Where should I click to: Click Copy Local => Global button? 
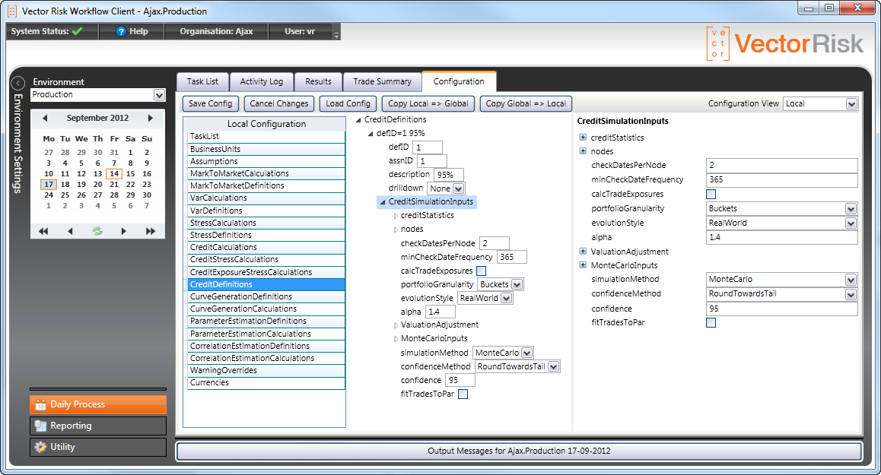point(428,104)
